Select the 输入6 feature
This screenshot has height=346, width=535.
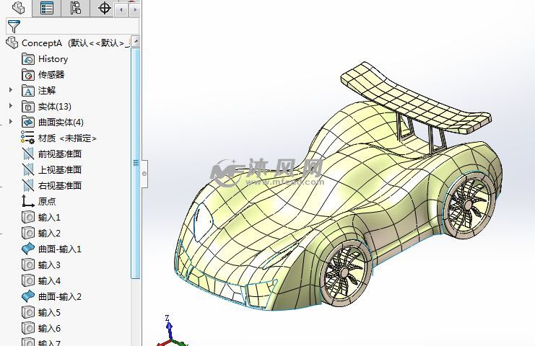(49, 328)
